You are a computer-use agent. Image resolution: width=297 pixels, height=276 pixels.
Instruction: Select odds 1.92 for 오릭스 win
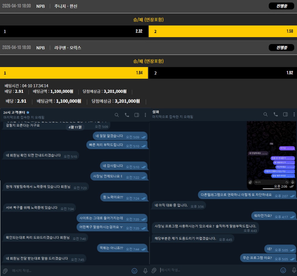pos(223,73)
